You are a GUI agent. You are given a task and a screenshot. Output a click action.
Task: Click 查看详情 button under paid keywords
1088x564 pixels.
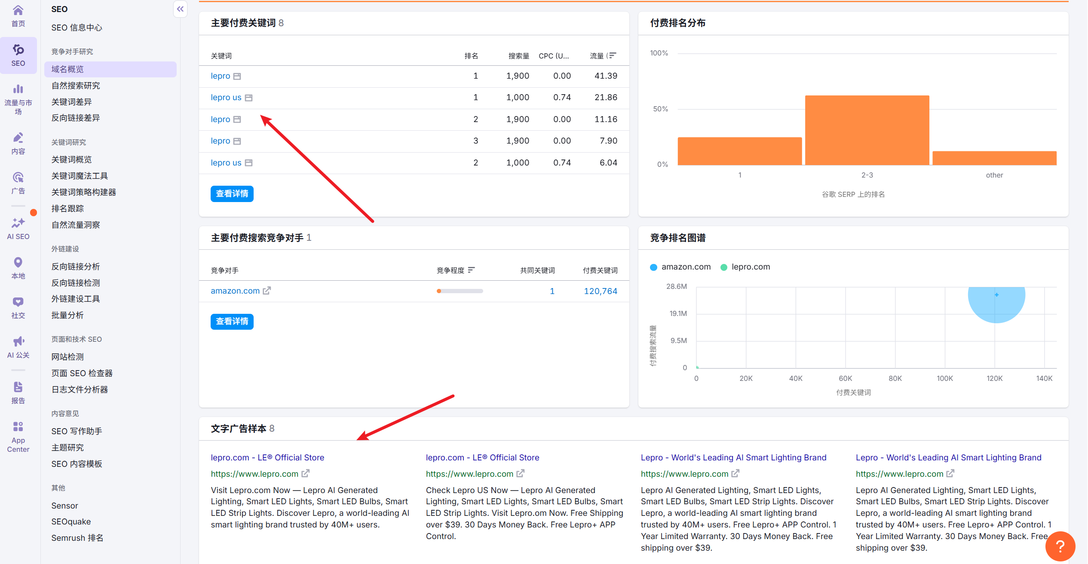[x=232, y=194]
